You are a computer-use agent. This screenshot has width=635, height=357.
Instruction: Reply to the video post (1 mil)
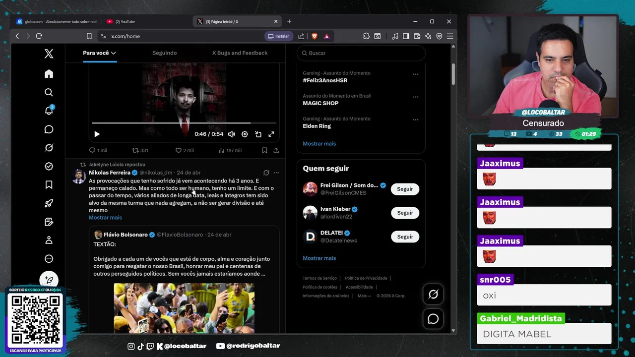98,150
